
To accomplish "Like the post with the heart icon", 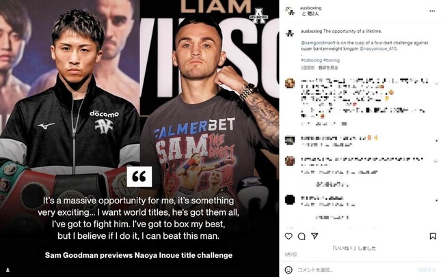I will tap(289, 236).
